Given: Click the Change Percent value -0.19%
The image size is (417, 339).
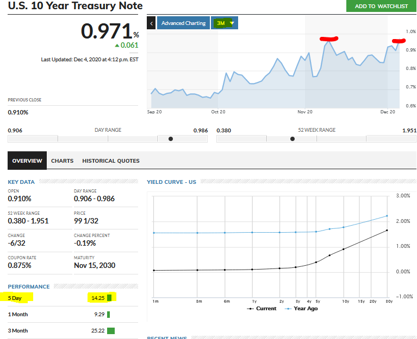Looking at the screenshot, I should (85, 243).
